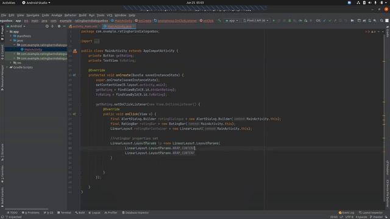Click the Git push arrow icon

335,21
